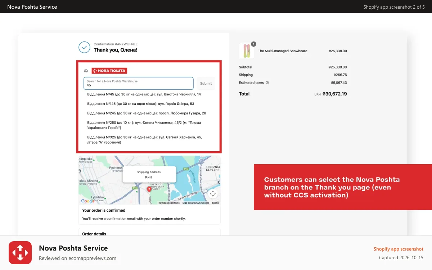Click Your order is confirmed heading
Image resolution: width=432 pixels, height=270 pixels.
(x=104, y=210)
